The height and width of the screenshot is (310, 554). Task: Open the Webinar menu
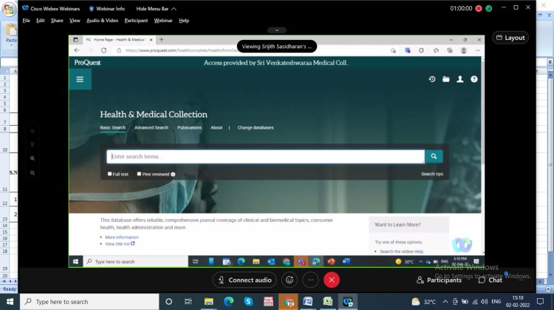pyautogui.click(x=163, y=21)
